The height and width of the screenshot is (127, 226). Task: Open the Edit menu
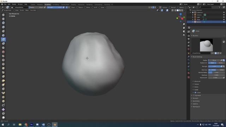point(9,4)
